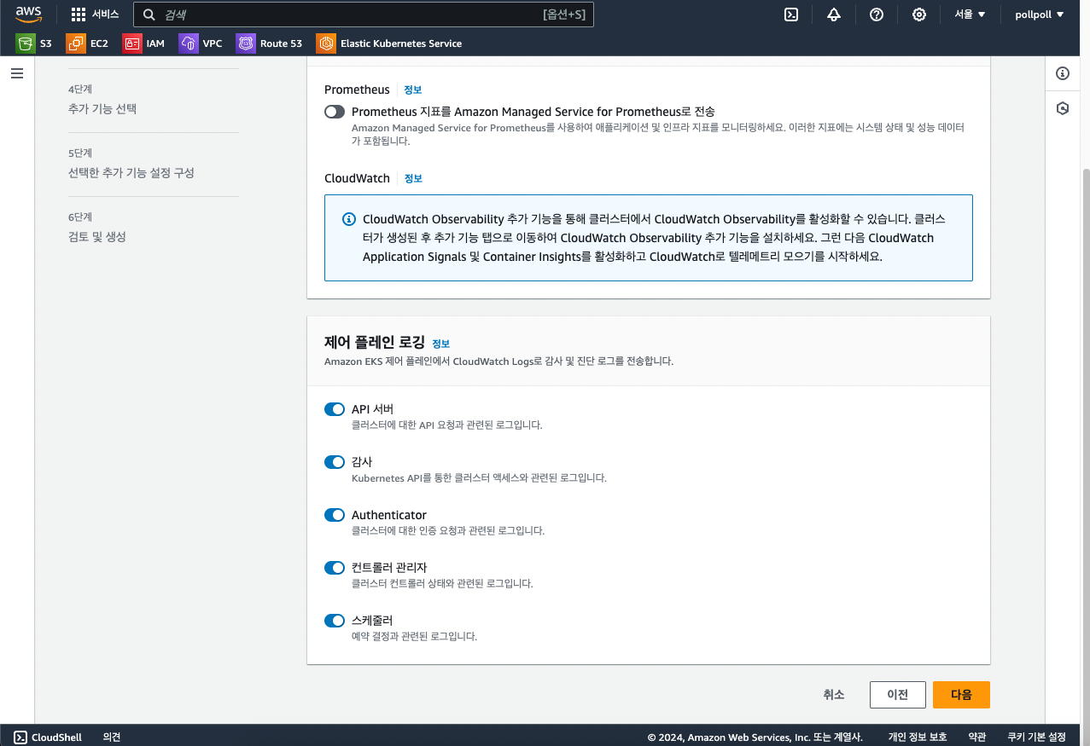
Task: Click the 스케줄러 label text
Action: click(x=372, y=621)
